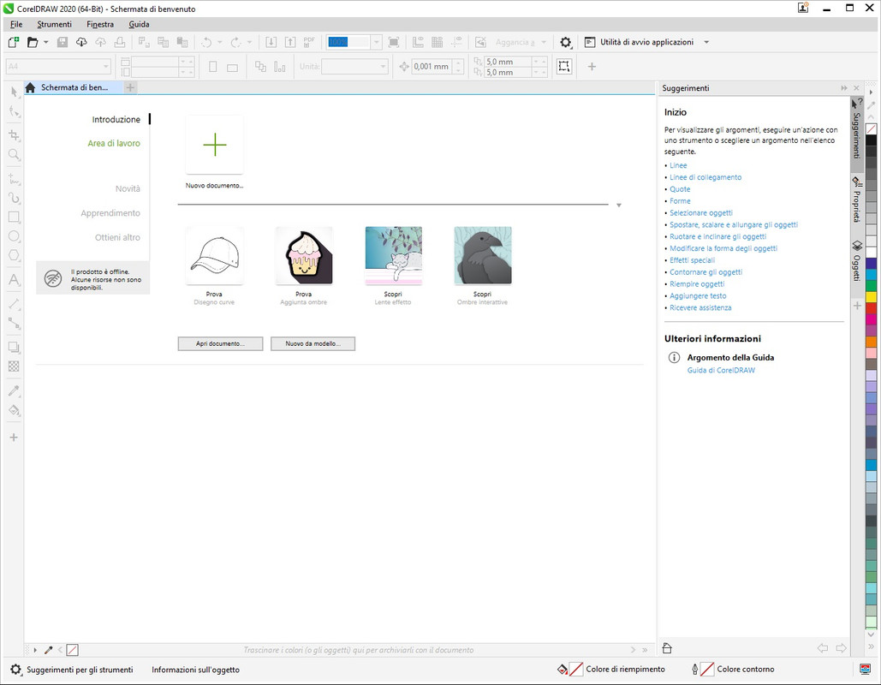
Task: Open the cat Lente effetto thumbnail
Action: [393, 256]
